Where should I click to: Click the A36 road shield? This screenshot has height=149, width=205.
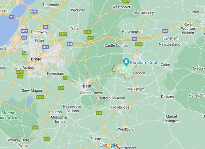99,113
